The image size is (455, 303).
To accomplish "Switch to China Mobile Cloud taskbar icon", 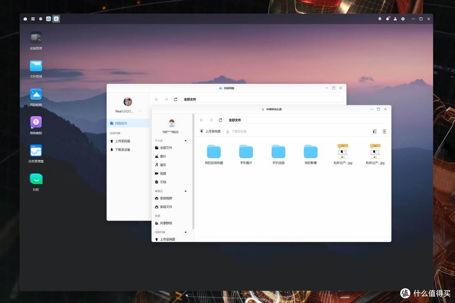I will click(x=56, y=19).
